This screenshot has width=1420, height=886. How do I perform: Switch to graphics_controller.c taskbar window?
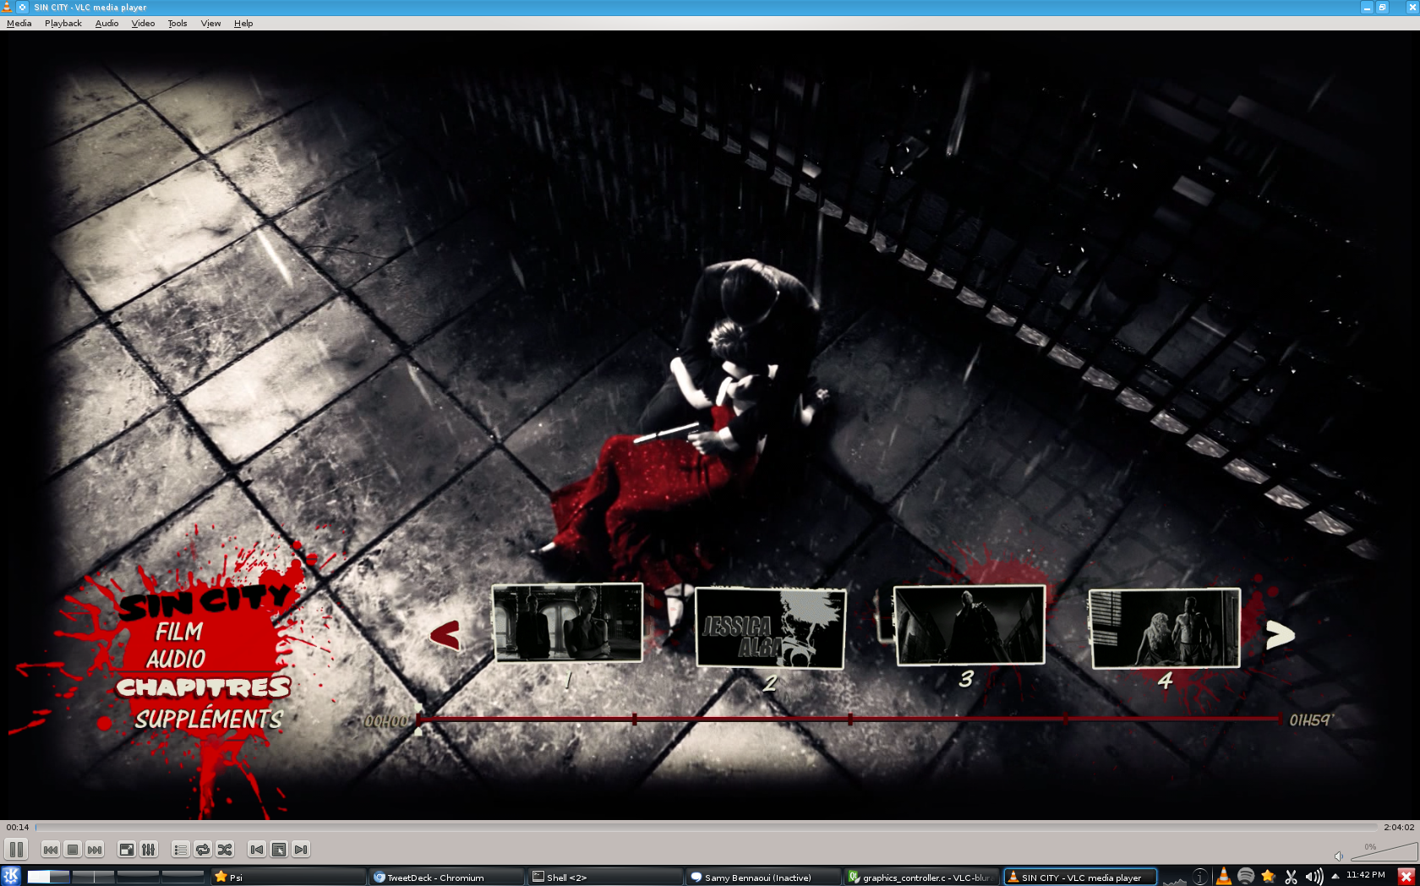(922, 877)
